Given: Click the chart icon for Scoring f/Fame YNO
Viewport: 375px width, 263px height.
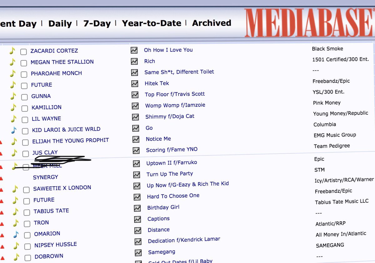Looking at the screenshot, I should (136, 151).
